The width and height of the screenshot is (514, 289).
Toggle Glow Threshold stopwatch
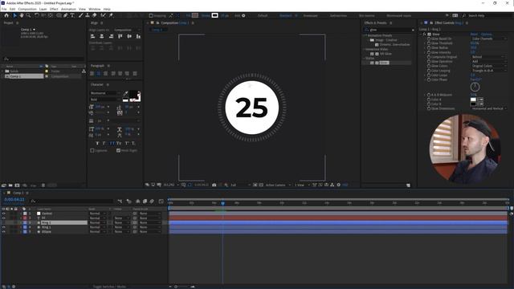point(428,43)
